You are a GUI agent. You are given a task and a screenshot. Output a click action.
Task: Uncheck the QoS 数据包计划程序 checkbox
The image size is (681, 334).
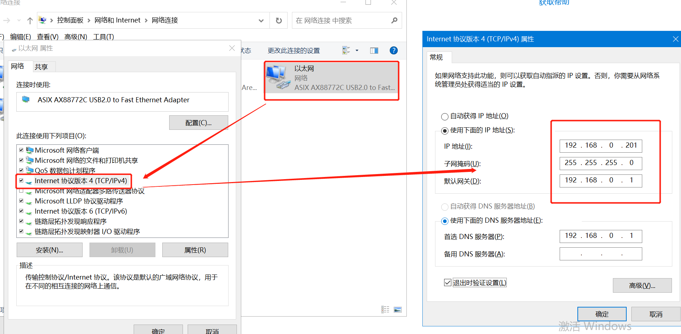coord(21,170)
